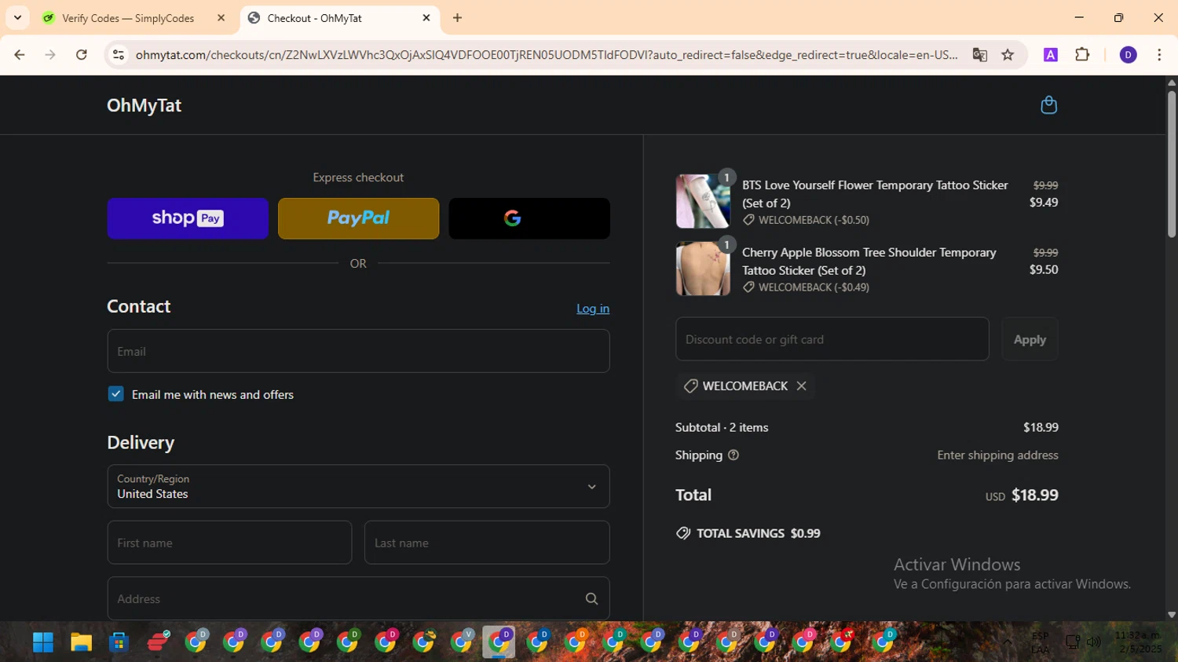Open the Windows Start menu

(43, 642)
